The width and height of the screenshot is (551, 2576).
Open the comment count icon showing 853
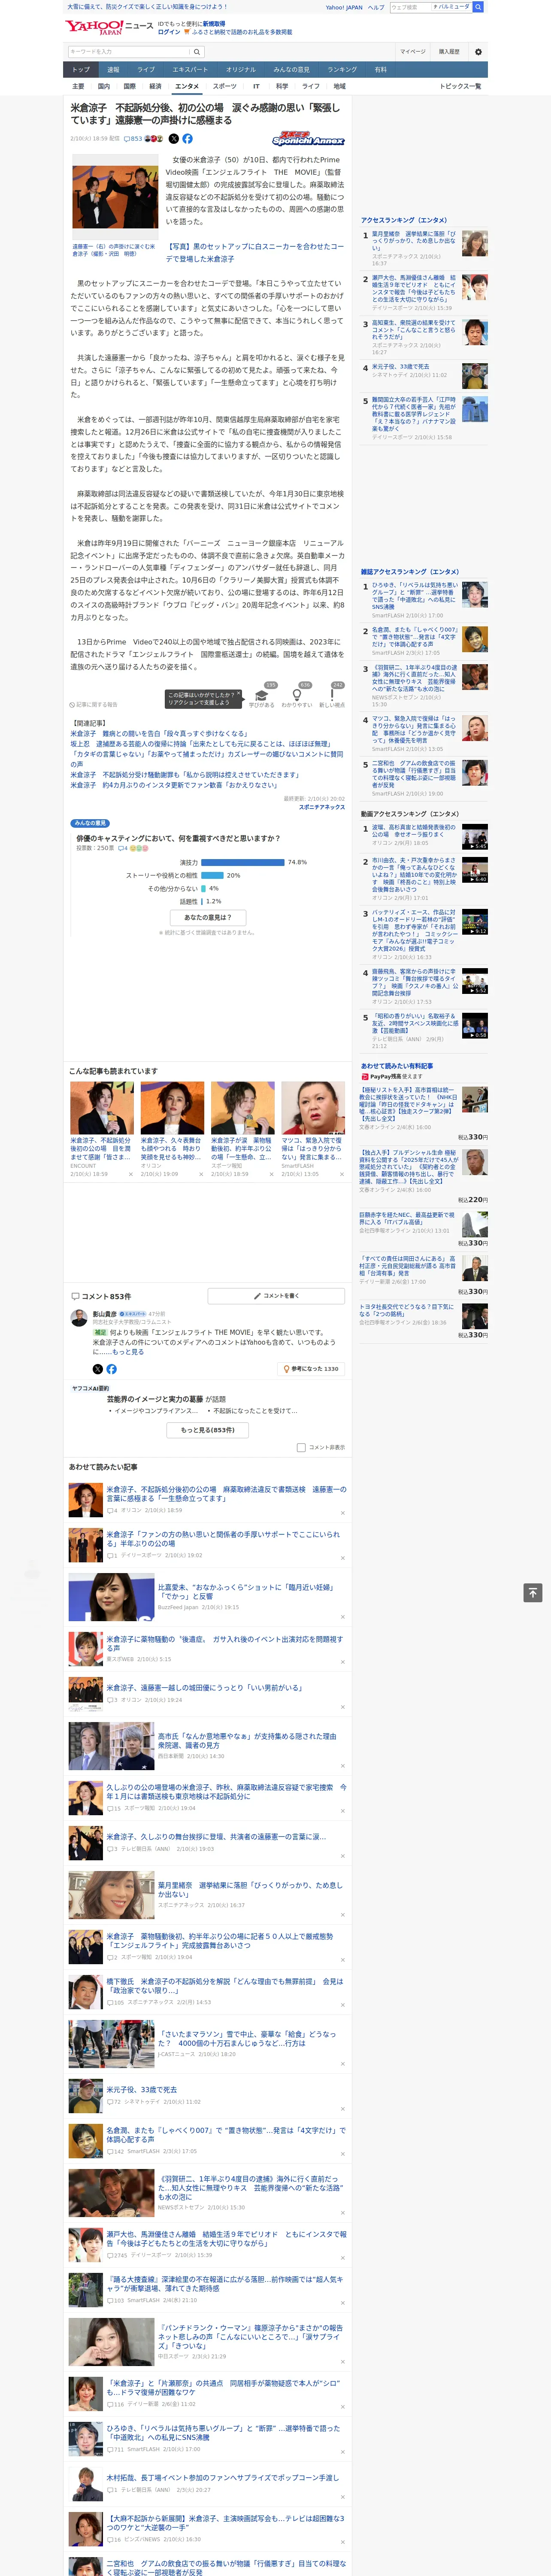pos(133,139)
